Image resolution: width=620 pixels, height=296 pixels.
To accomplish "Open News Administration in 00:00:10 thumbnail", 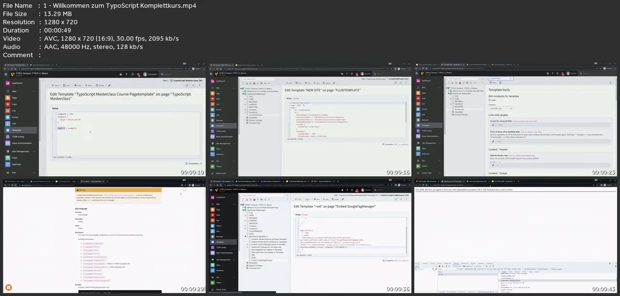I will click(x=20, y=143).
